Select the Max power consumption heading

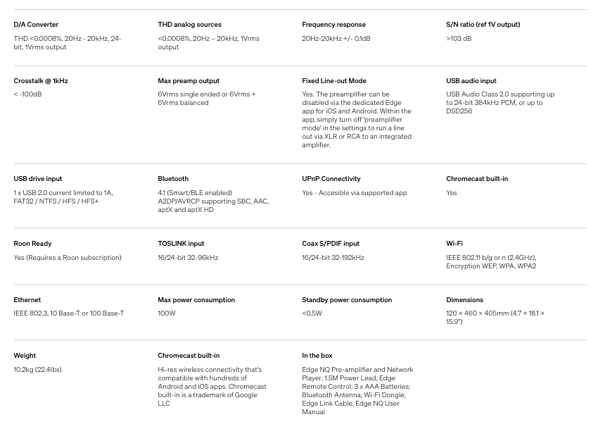(196, 300)
